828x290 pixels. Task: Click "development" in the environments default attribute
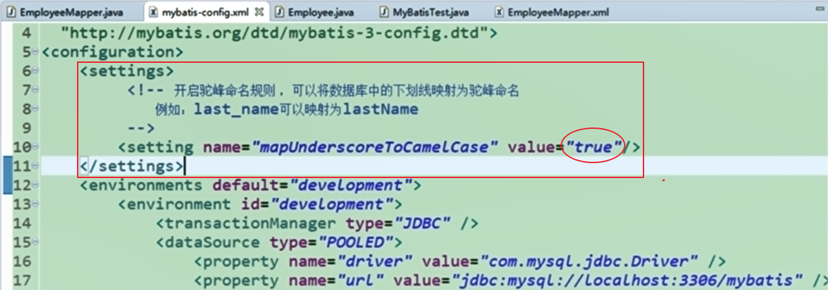coord(351,185)
